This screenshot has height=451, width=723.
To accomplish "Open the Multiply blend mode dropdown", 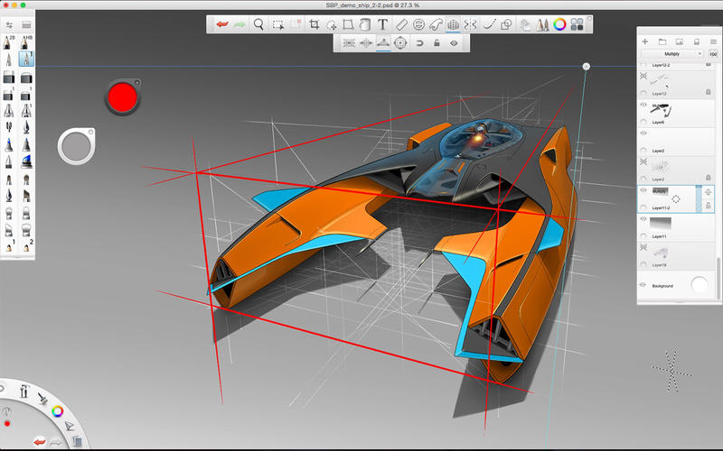I will 672,54.
